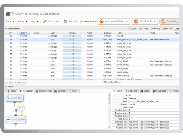The height and width of the screenshot is (137, 183).
Task: Uncheck the Finished filter checkbox
Action: coord(163,29)
